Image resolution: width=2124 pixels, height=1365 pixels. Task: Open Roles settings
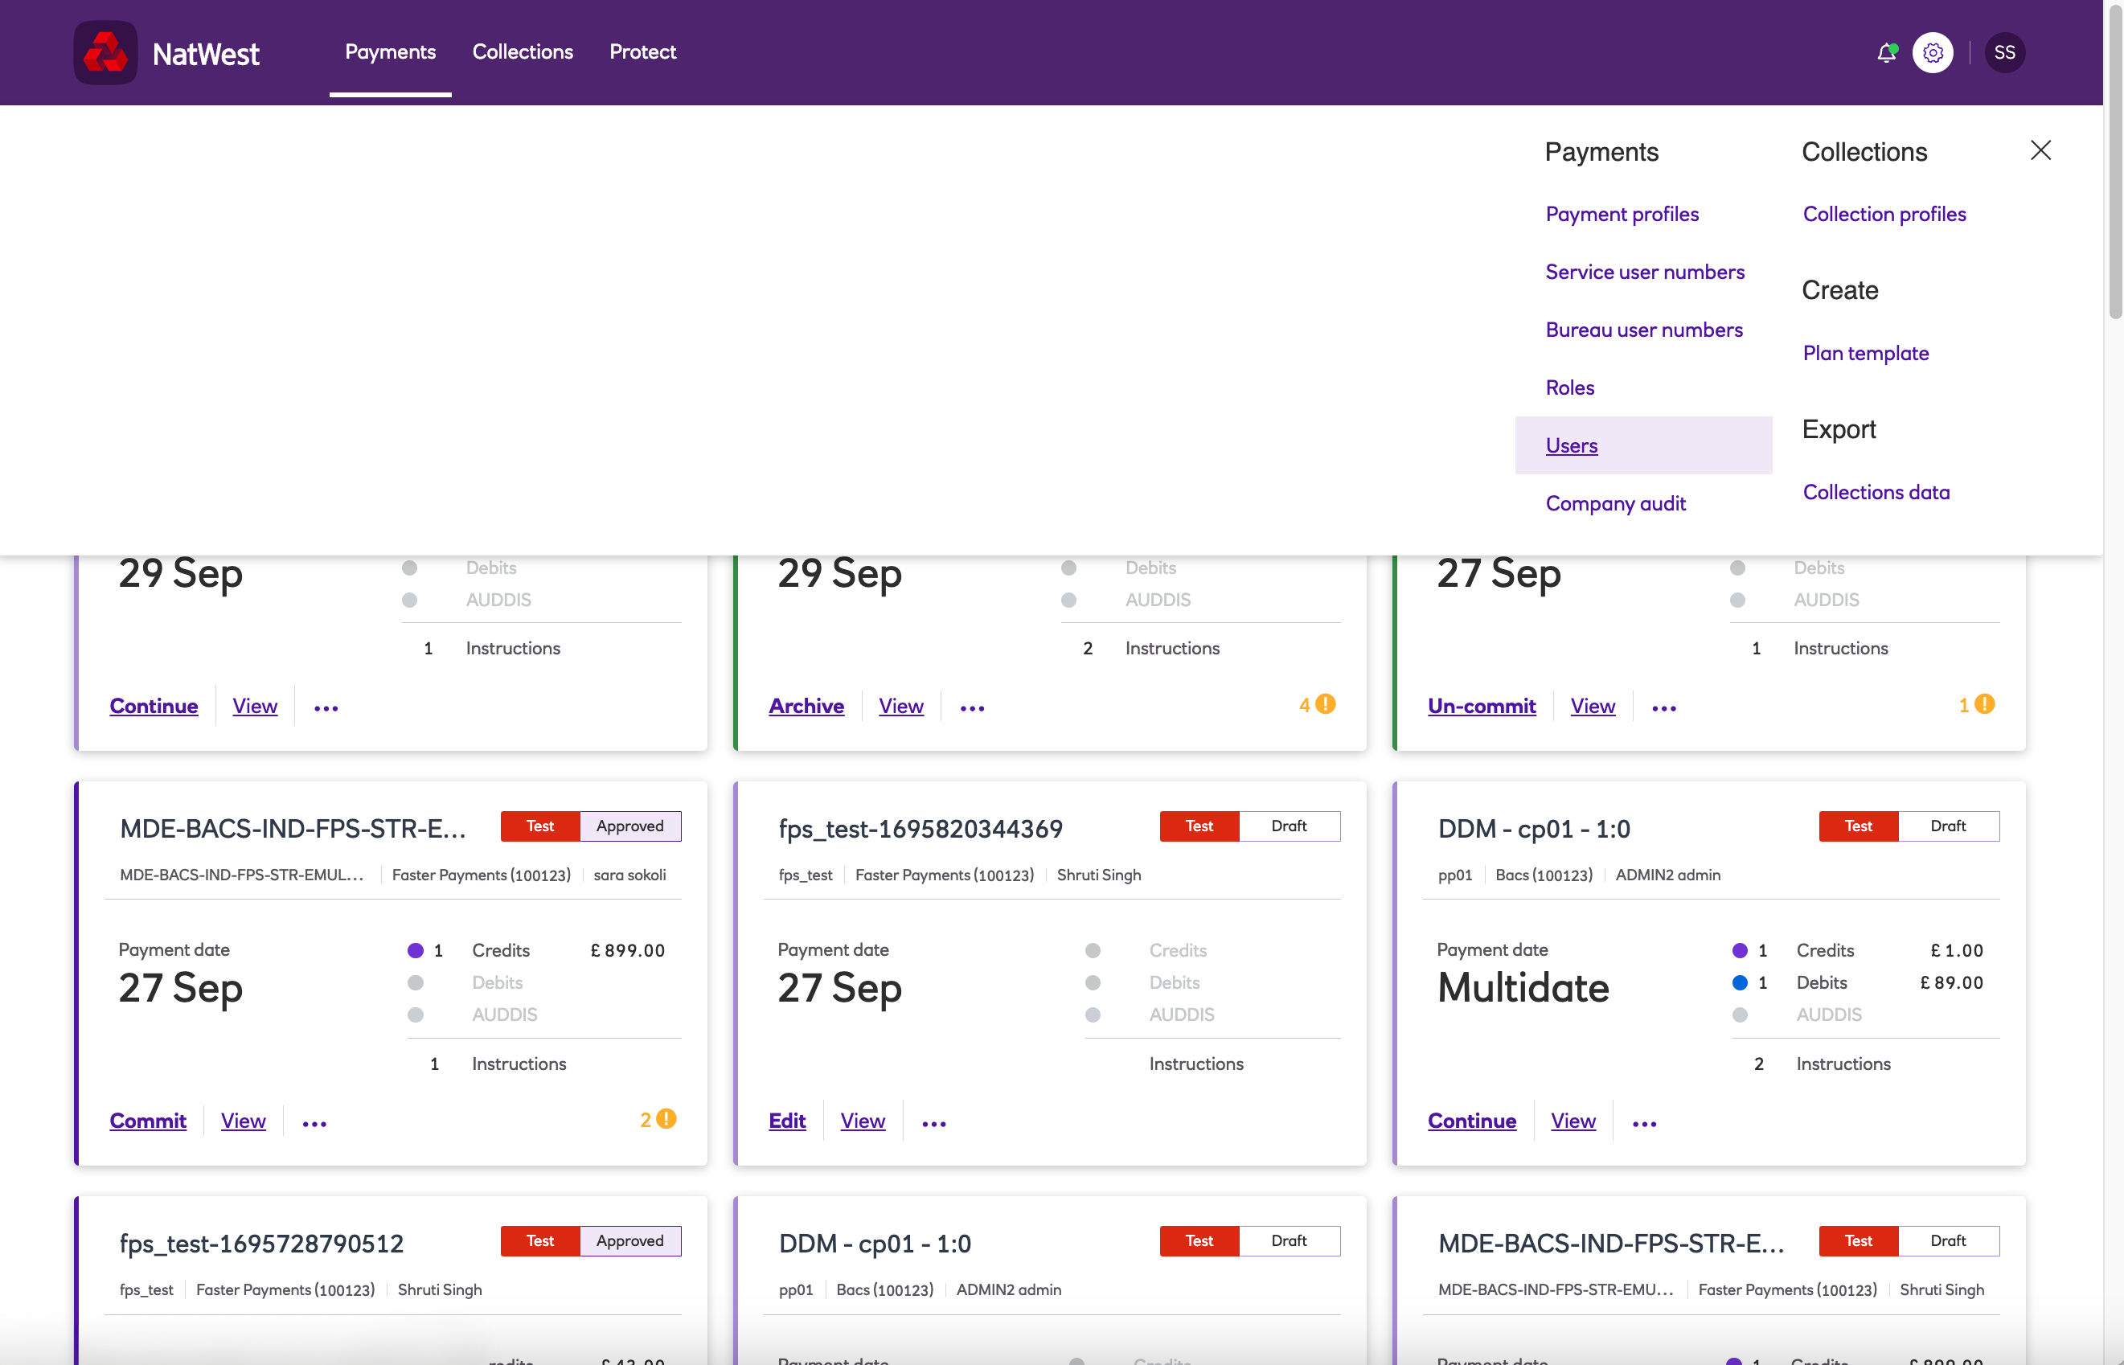(x=1569, y=387)
